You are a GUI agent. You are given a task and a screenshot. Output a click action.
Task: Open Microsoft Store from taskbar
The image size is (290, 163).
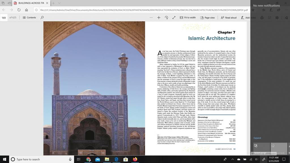point(125,159)
